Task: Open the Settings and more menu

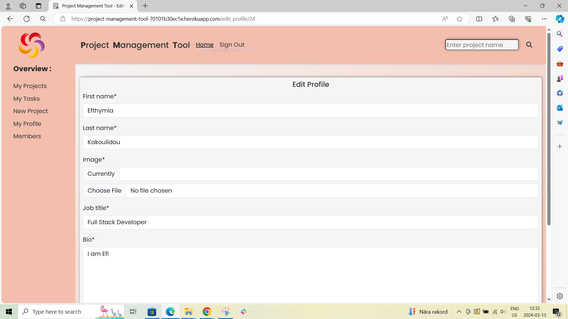Action: tap(545, 19)
